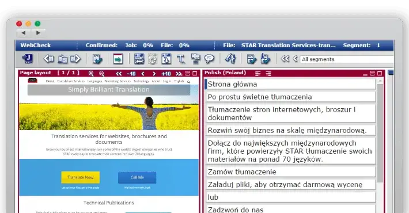Click the zoom in magnifier in Page layout
Screen dimensions: 409x213
pos(91,74)
